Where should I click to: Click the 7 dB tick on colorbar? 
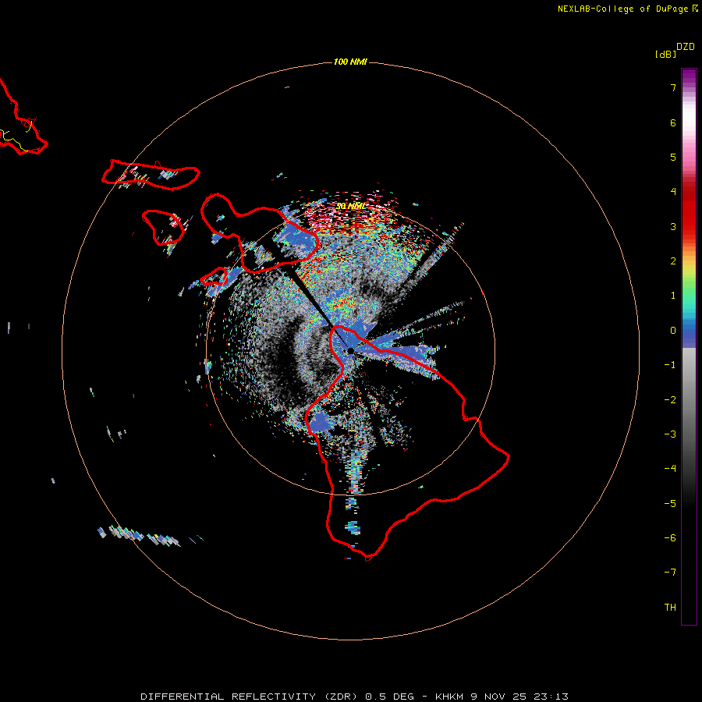coord(673,87)
